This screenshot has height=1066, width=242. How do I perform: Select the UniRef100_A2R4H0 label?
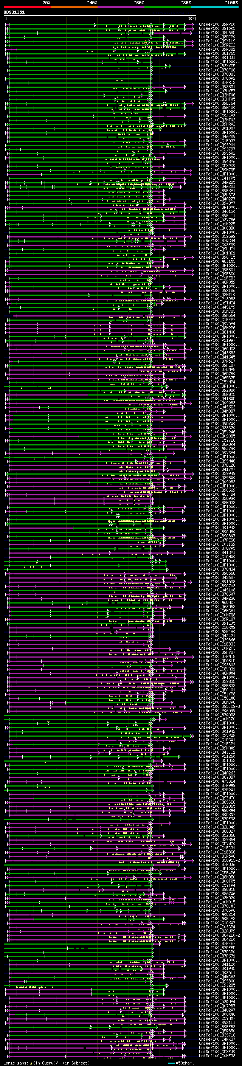pyautogui.click(x=217, y=632)
